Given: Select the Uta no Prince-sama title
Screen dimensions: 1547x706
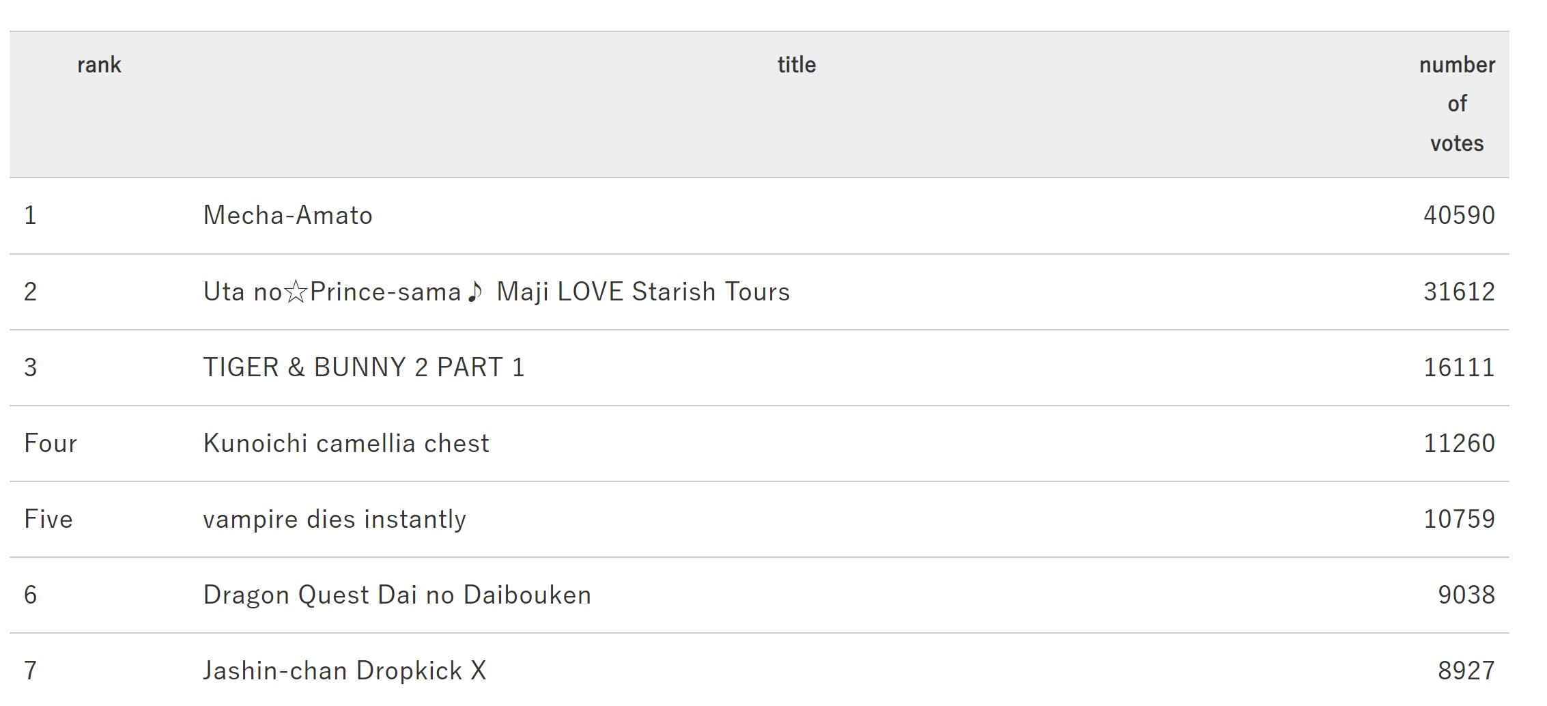Looking at the screenshot, I should [496, 292].
